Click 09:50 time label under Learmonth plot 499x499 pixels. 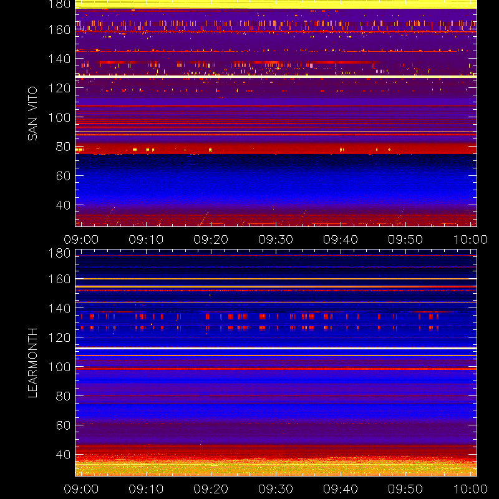tap(405, 489)
